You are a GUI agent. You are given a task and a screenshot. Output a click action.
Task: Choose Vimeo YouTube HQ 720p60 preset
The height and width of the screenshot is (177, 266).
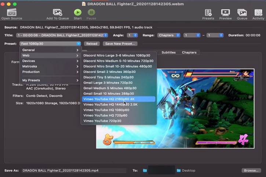click(x=119, y=115)
